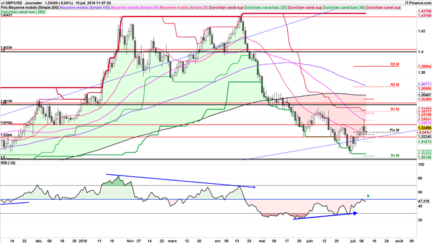Open the RSI (14) indicator label
432x243 pixels.
point(8,163)
